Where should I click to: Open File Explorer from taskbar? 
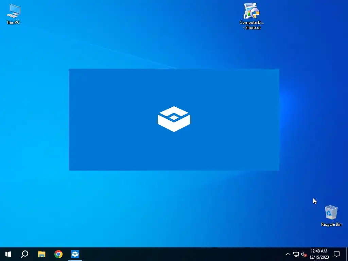tap(41, 254)
